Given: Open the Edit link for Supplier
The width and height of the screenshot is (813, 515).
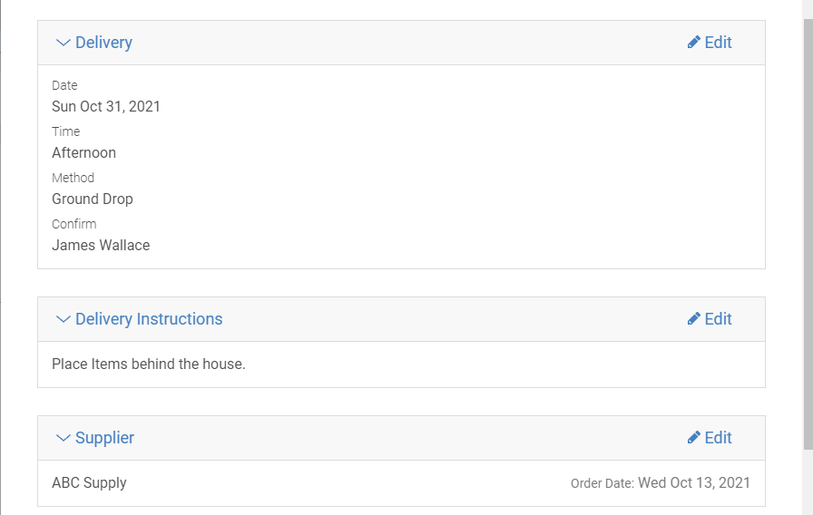Looking at the screenshot, I should click(718, 437).
